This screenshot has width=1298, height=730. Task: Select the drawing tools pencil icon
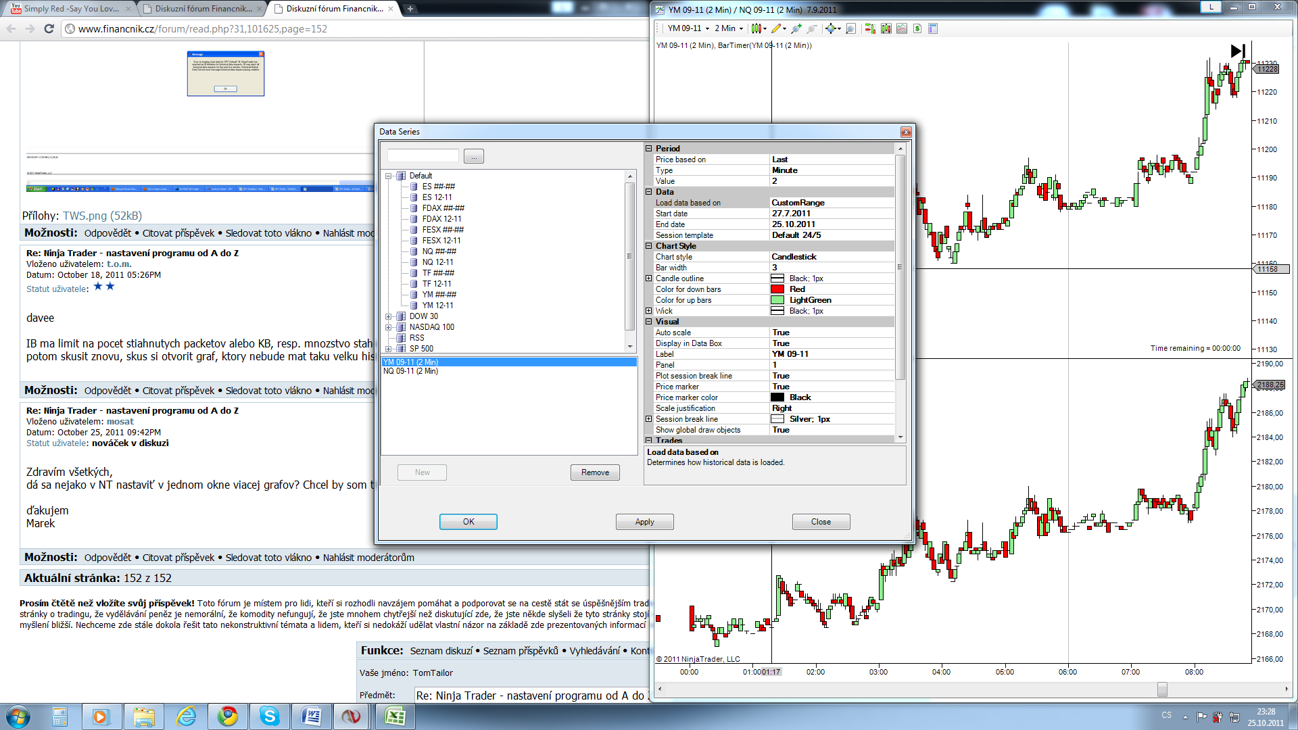point(776,28)
